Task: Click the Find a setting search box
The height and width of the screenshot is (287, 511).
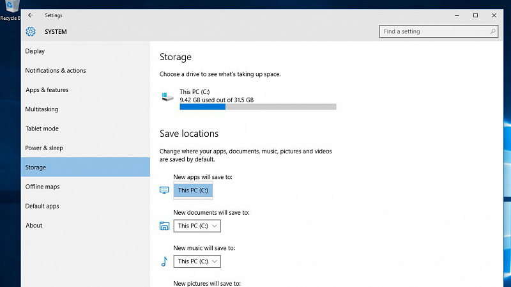Action: pos(439,31)
